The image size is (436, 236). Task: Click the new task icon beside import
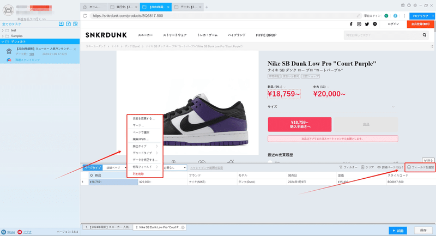click(x=69, y=24)
